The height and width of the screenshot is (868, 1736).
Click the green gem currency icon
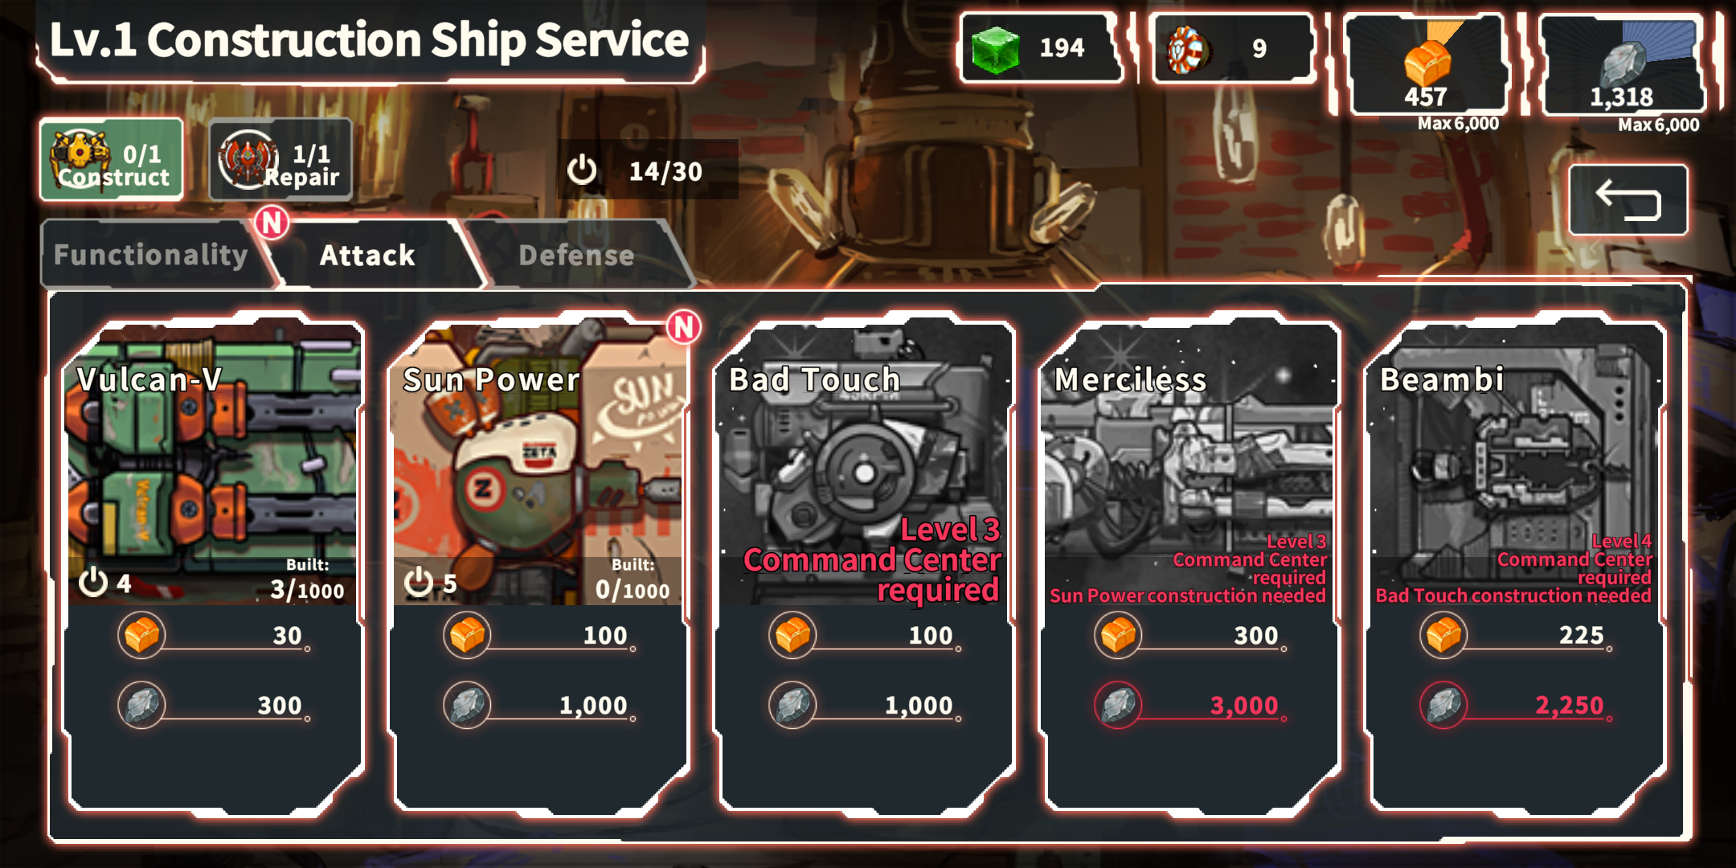[x=995, y=48]
